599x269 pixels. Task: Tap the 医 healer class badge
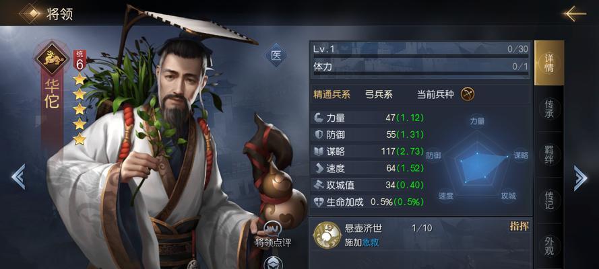276,55
